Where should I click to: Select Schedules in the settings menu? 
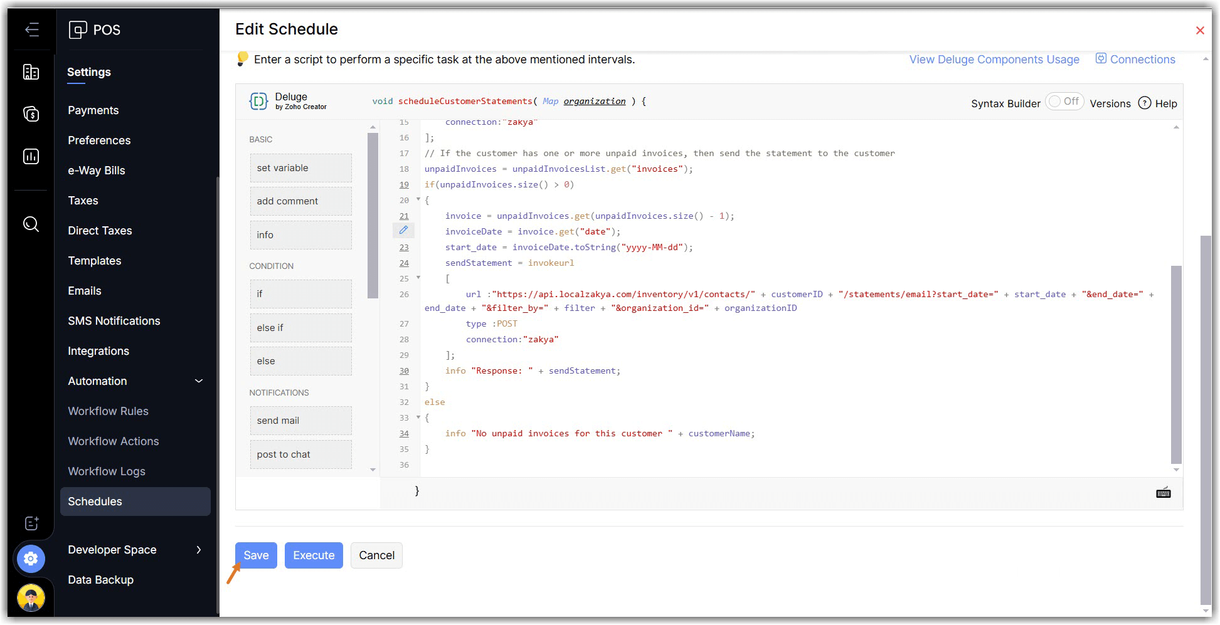click(95, 502)
